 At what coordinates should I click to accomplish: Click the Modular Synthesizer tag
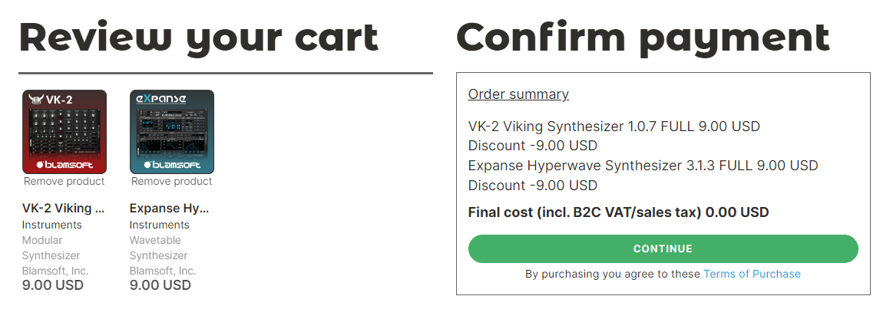click(x=51, y=248)
